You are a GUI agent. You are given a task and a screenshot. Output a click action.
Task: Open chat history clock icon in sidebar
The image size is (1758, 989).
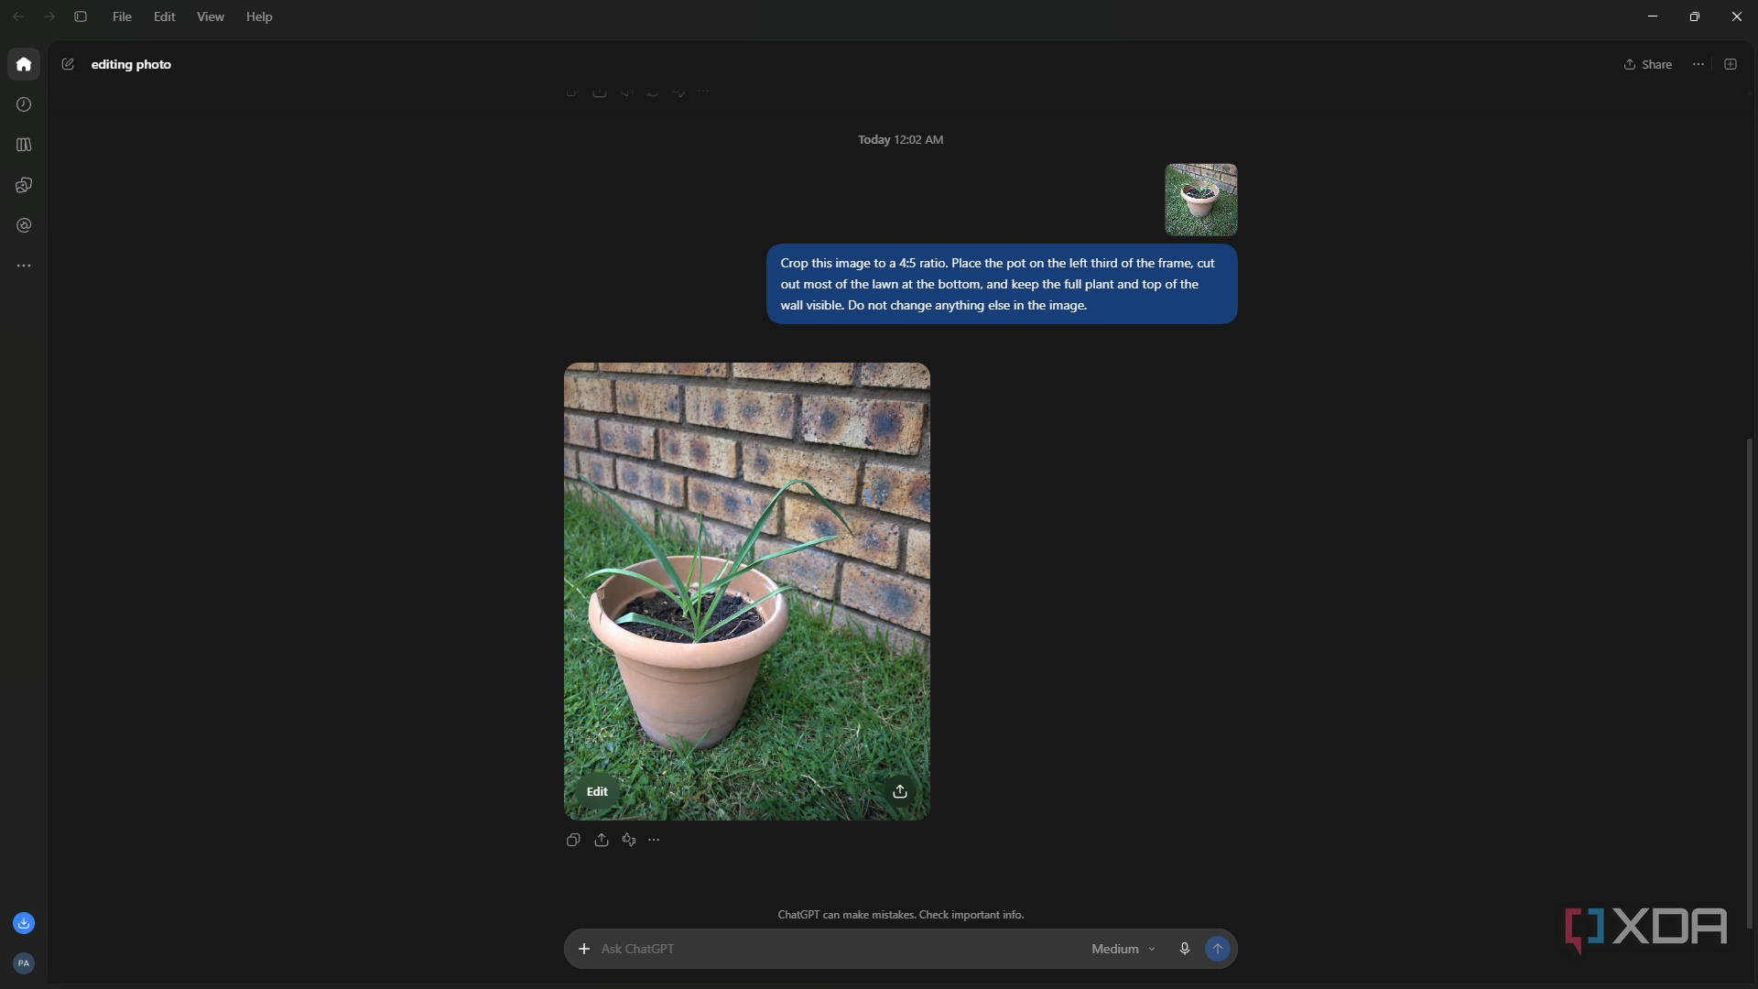[24, 104]
